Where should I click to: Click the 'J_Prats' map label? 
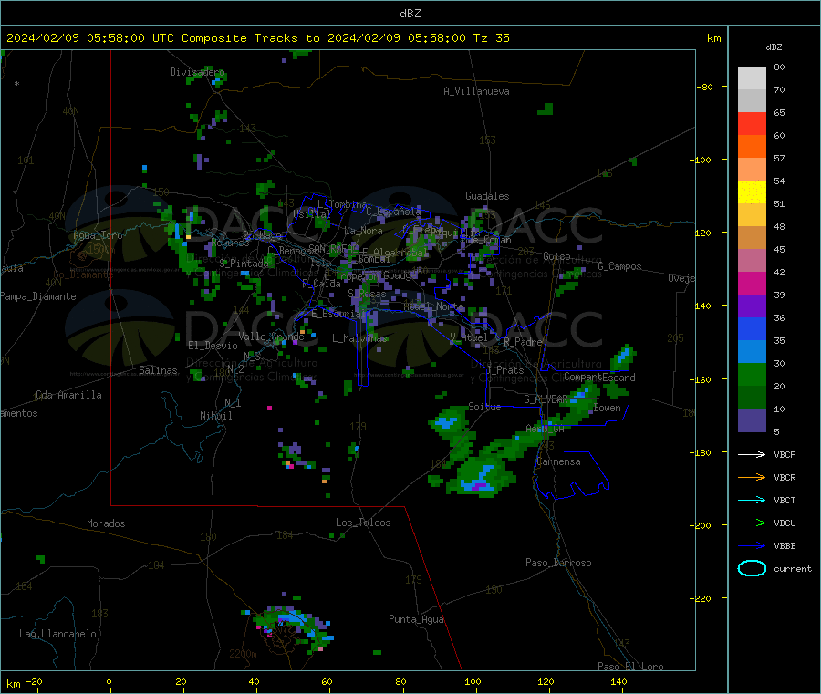tap(504, 369)
